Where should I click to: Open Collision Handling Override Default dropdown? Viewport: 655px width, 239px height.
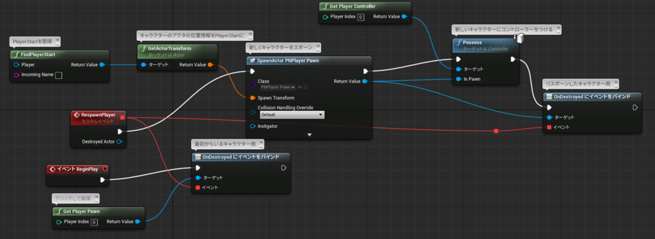tap(292, 115)
